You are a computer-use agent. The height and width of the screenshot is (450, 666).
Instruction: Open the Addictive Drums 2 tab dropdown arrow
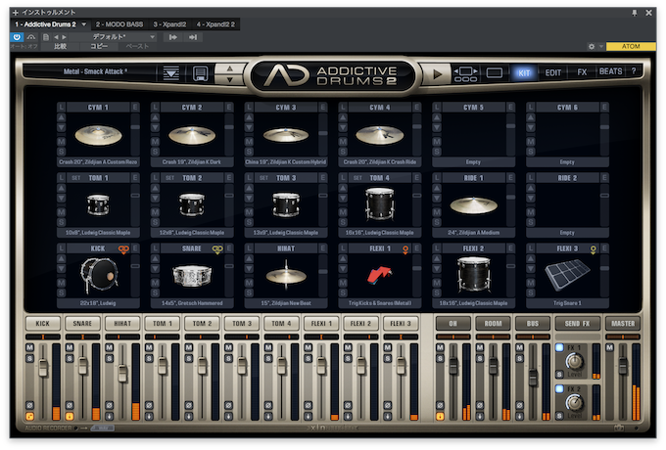83,24
